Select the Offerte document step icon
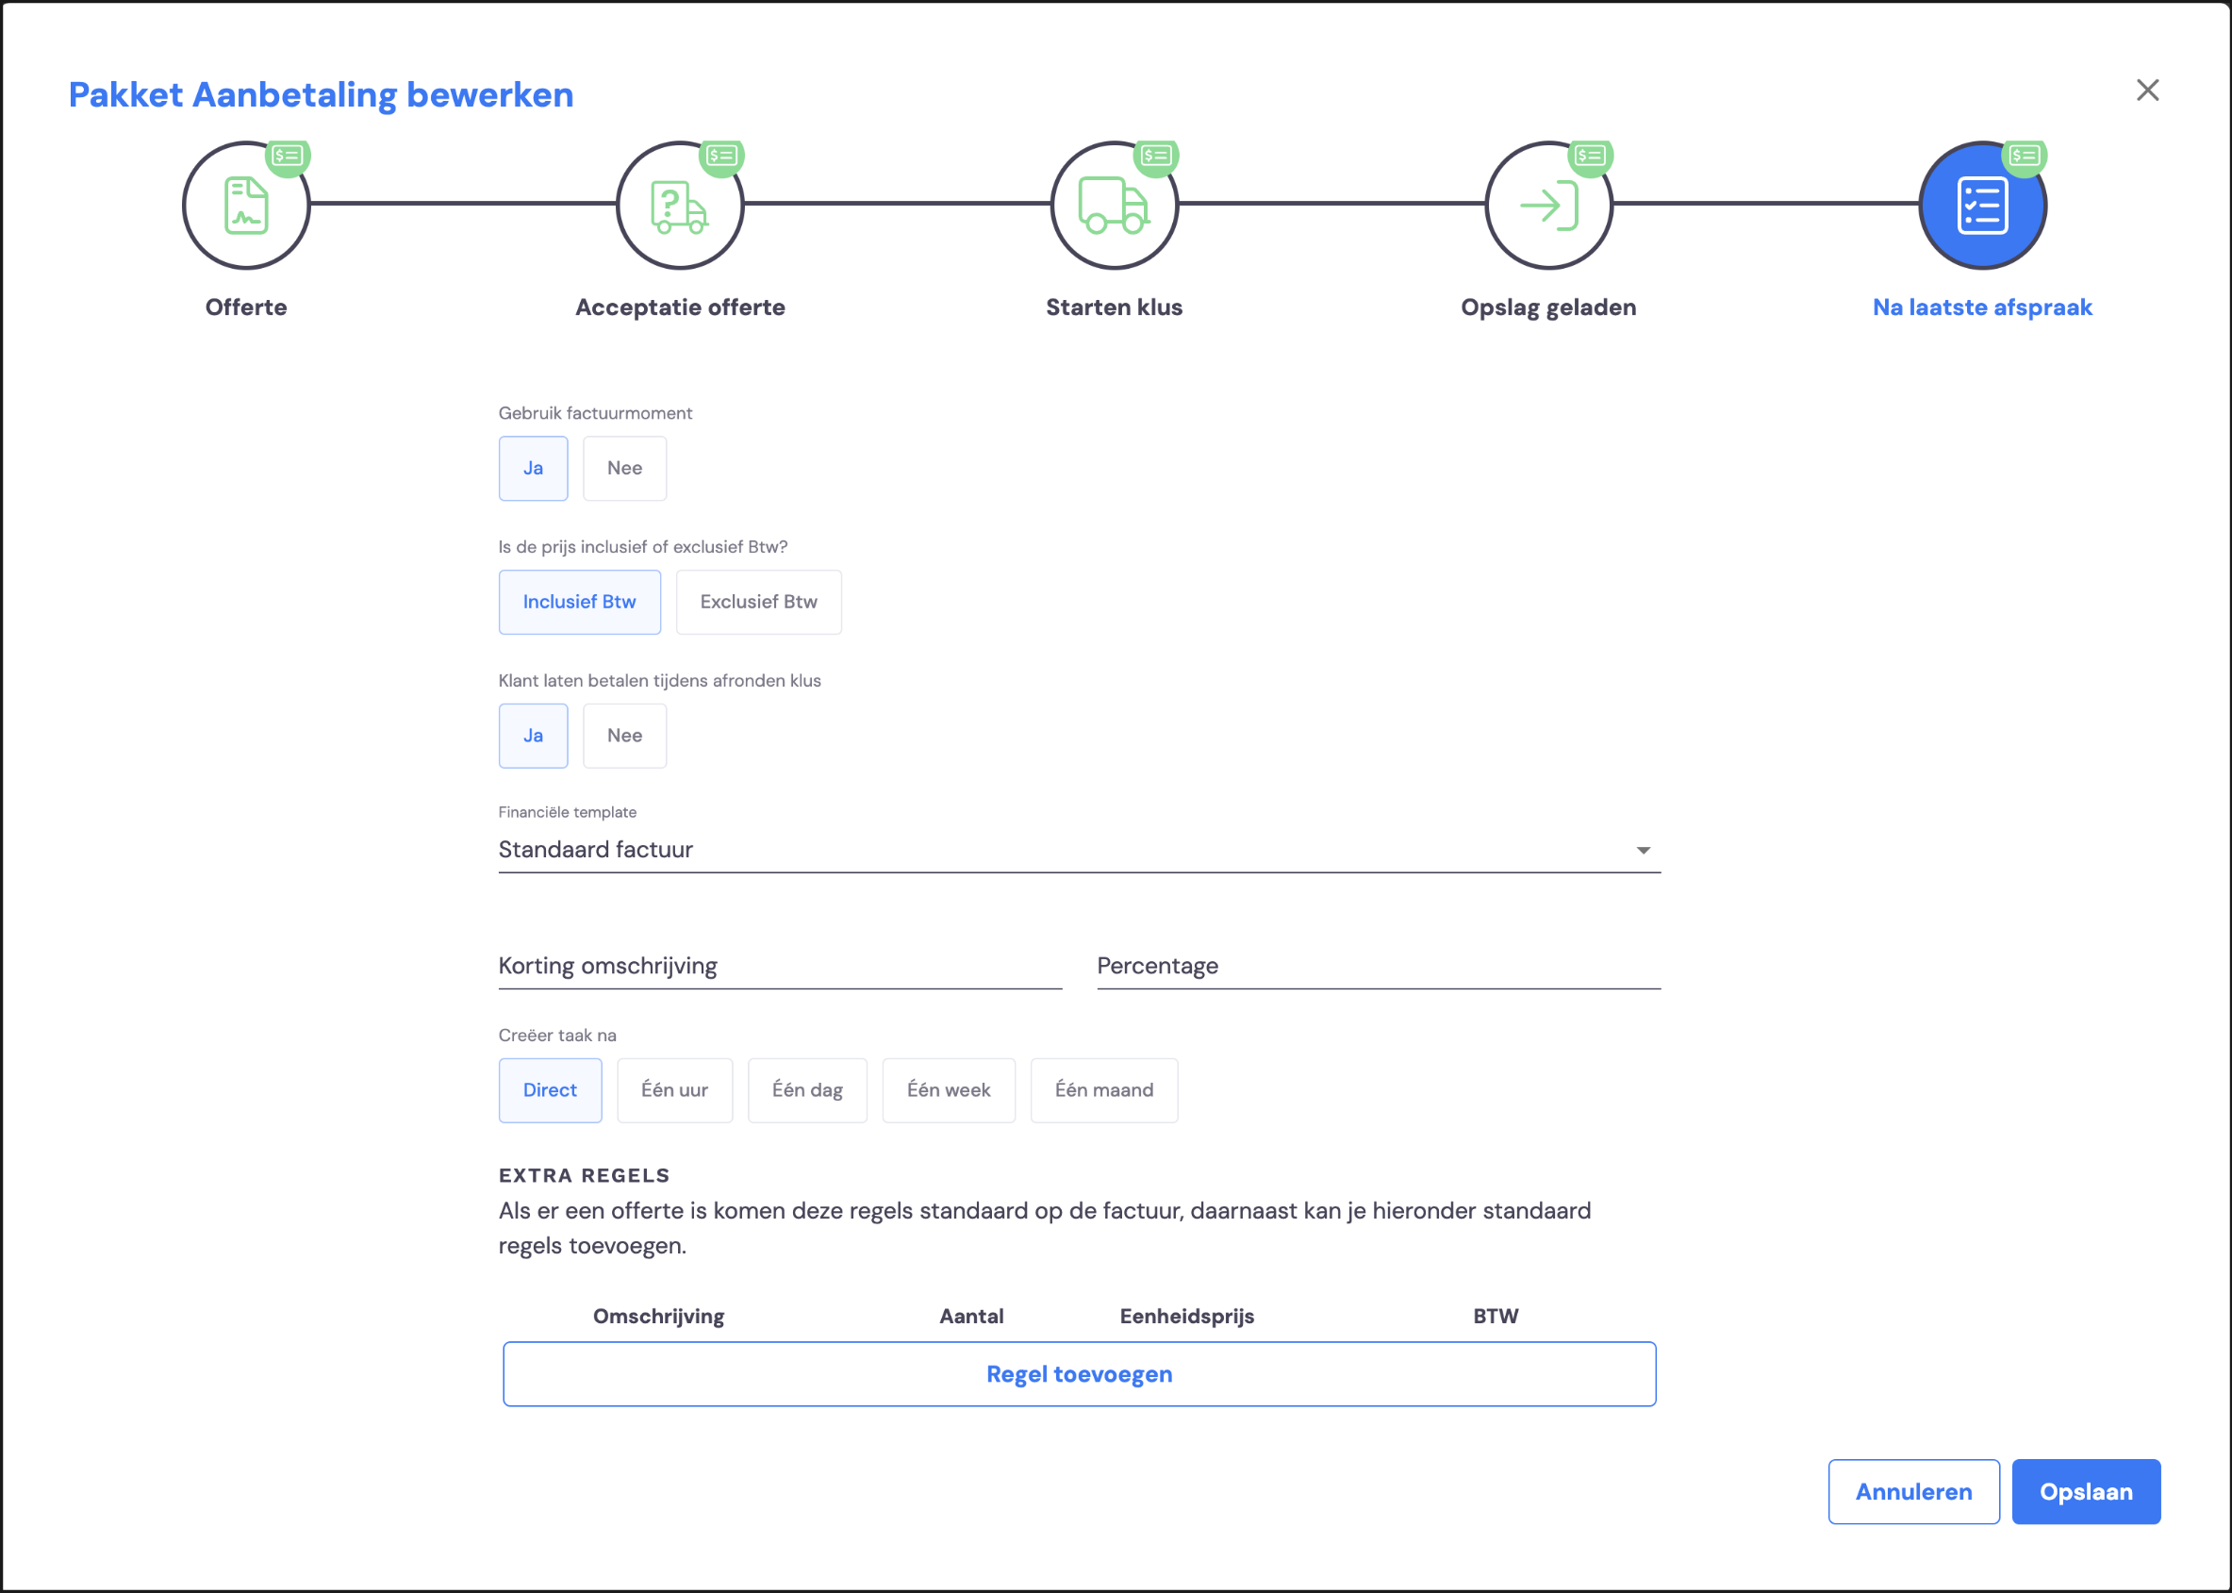Screen dimensions: 2232x1593 (x=245, y=205)
